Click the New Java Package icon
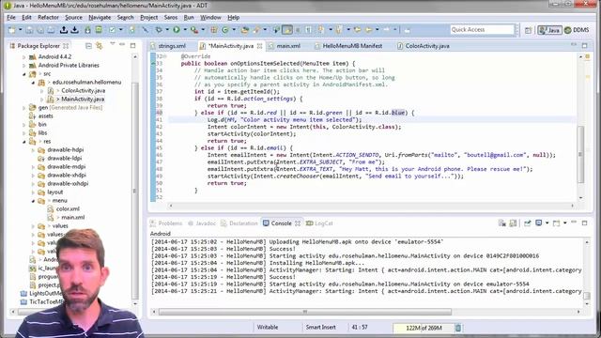Screen dimensions: 601x338 tap(214, 30)
